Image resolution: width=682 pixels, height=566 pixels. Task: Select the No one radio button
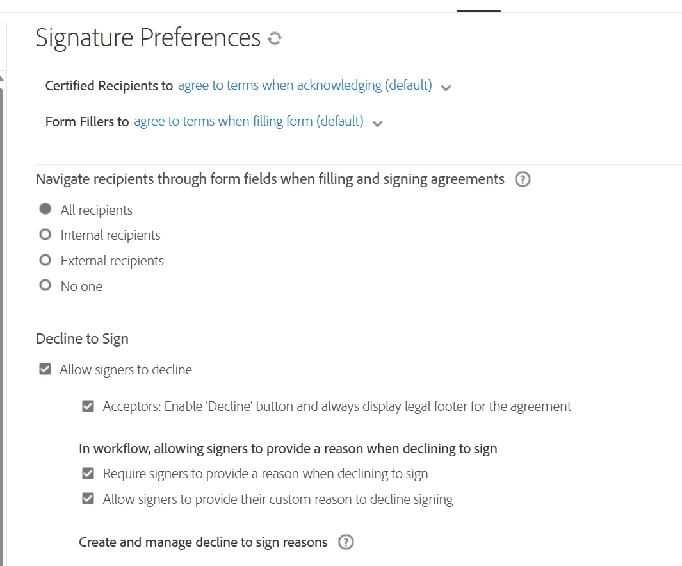45,286
